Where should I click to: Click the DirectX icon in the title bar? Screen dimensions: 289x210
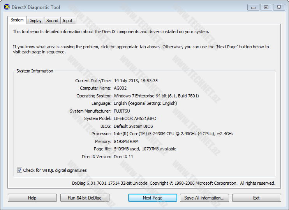click(7, 7)
